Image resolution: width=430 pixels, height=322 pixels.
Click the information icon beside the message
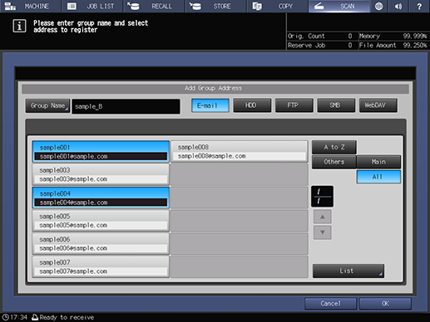pyautogui.click(x=19, y=26)
